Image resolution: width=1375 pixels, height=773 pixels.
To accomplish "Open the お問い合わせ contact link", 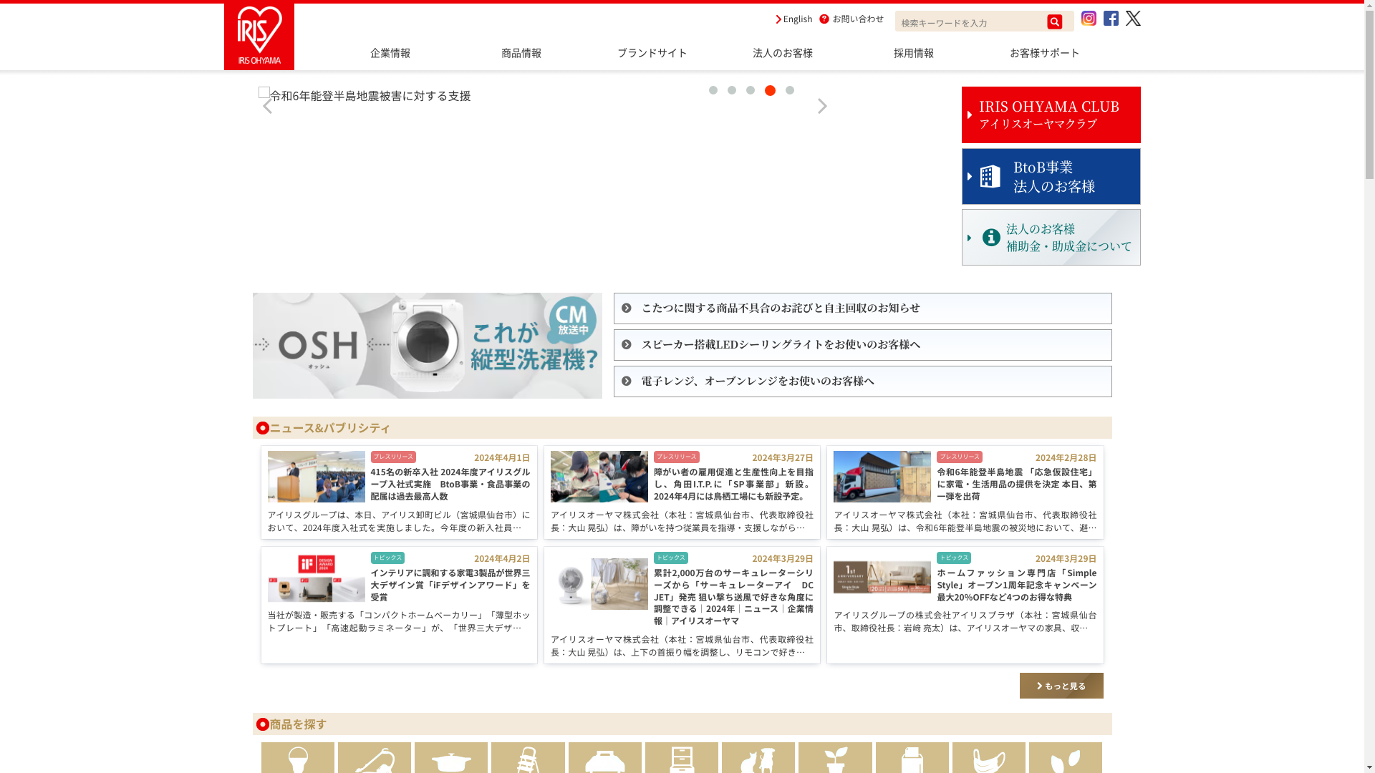I will [858, 19].
